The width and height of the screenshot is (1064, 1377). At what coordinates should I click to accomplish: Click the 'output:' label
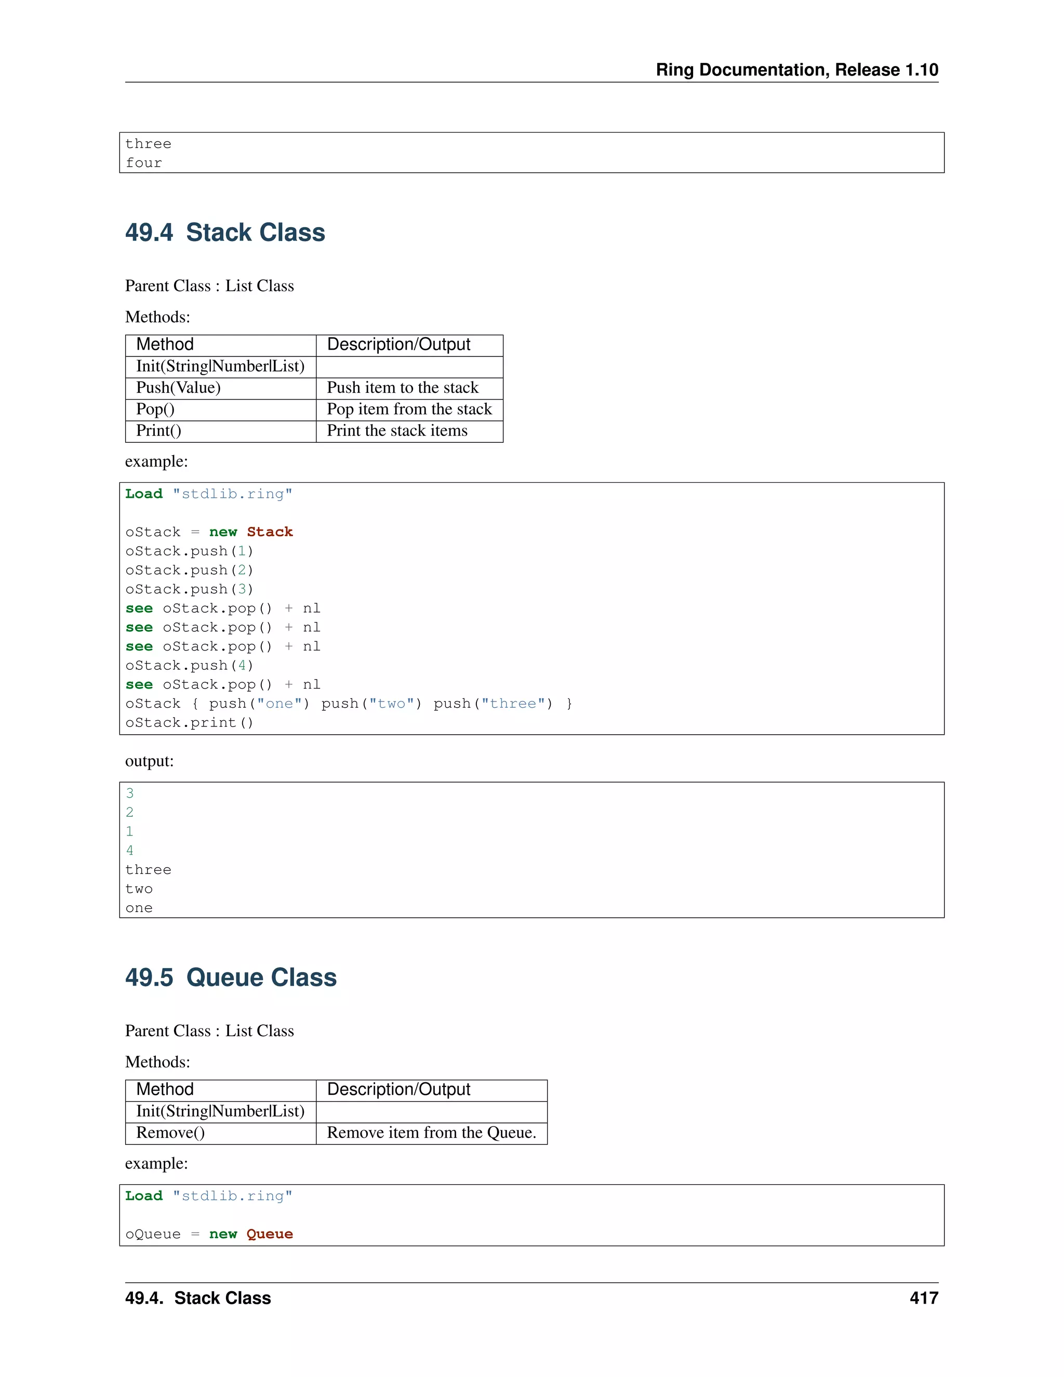[x=150, y=761]
